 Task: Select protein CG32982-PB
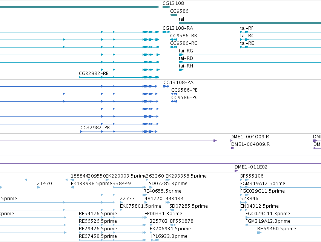[x=95, y=128]
